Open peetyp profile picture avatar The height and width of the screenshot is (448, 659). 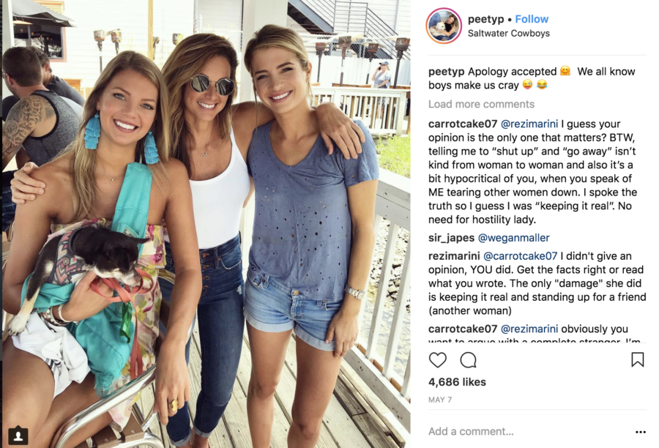click(x=444, y=26)
